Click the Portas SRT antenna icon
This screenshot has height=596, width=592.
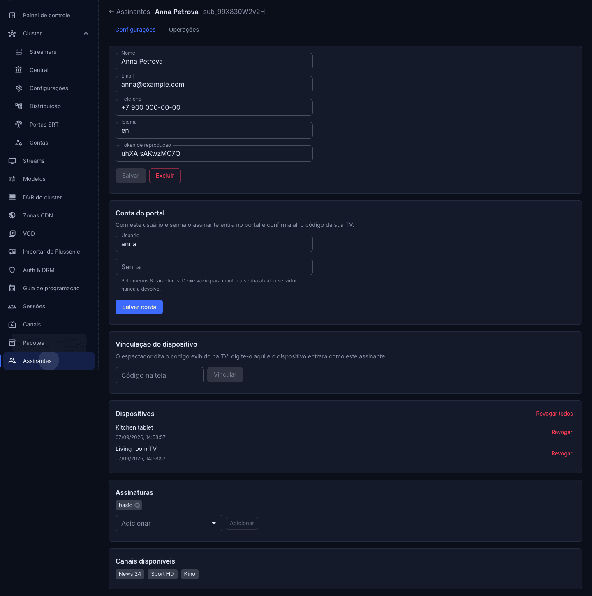tap(18, 125)
